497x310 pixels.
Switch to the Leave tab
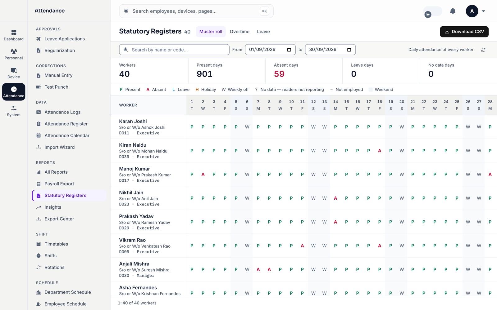(263, 32)
